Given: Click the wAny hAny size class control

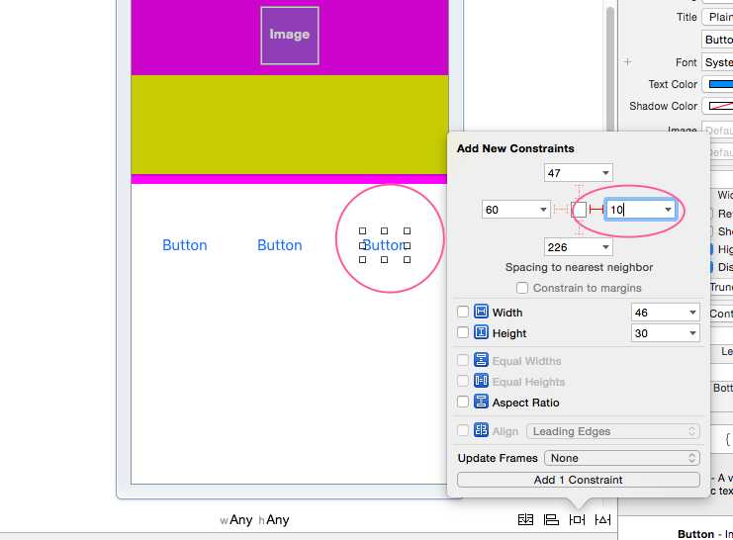Looking at the screenshot, I should pyautogui.click(x=255, y=520).
